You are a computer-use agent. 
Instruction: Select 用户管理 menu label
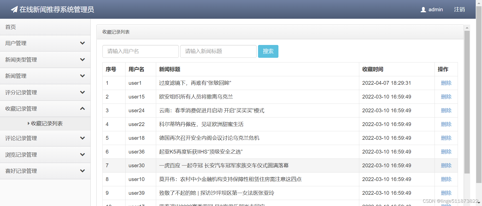tap(16, 43)
